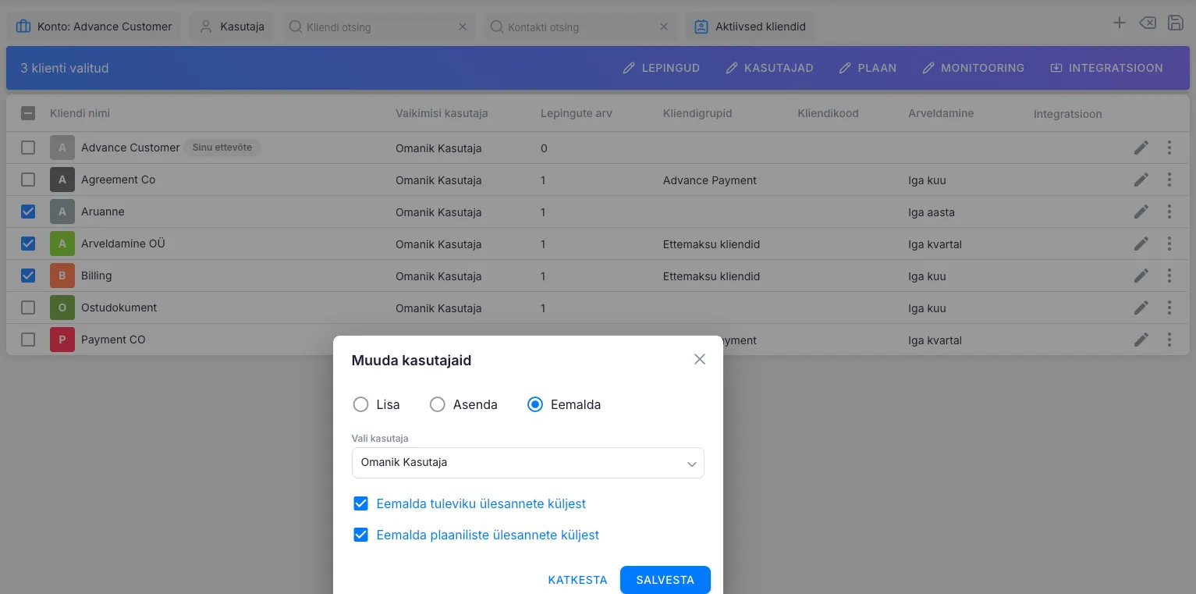Click the clear filters backspace icon
The image size is (1196, 594).
[1148, 23]
